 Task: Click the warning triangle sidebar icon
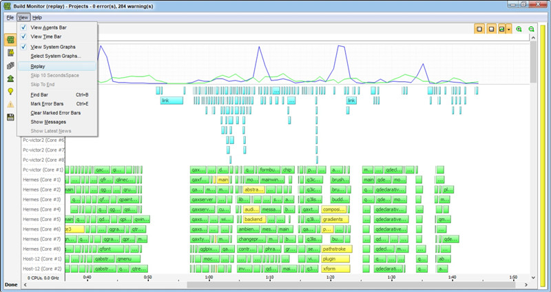11,104
